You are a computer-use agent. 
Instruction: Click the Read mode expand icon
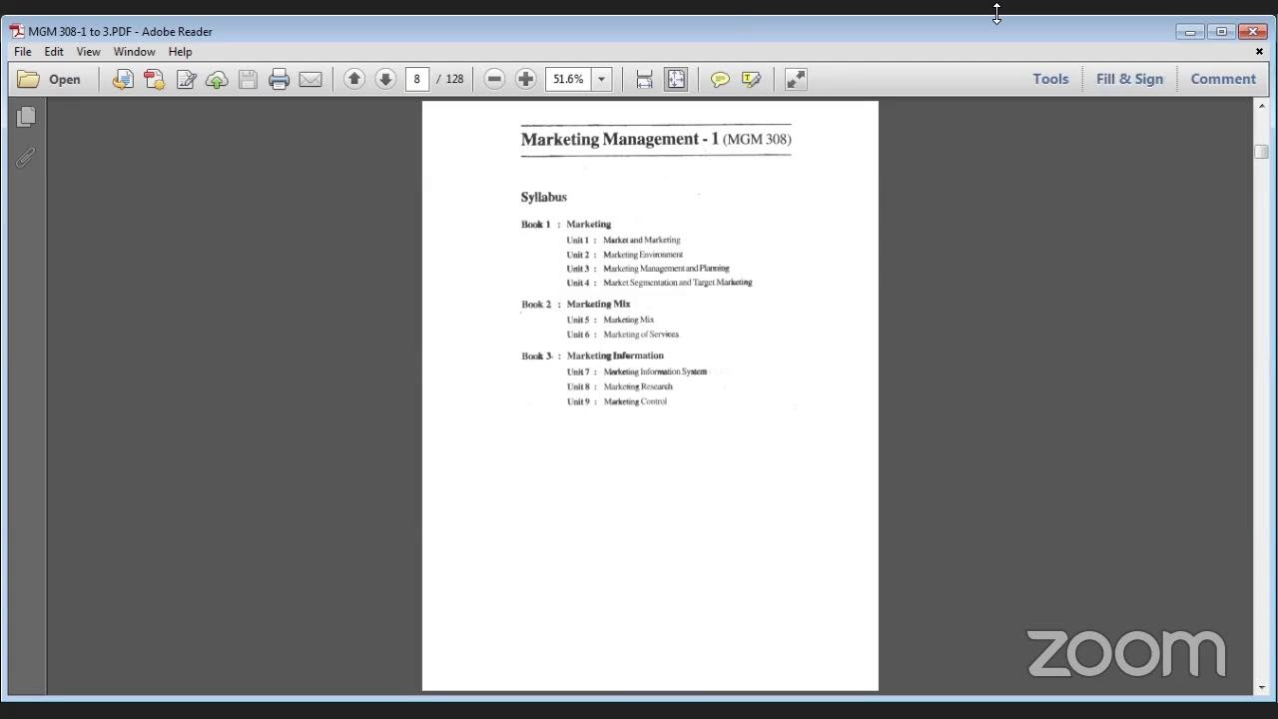coord(795,79)
